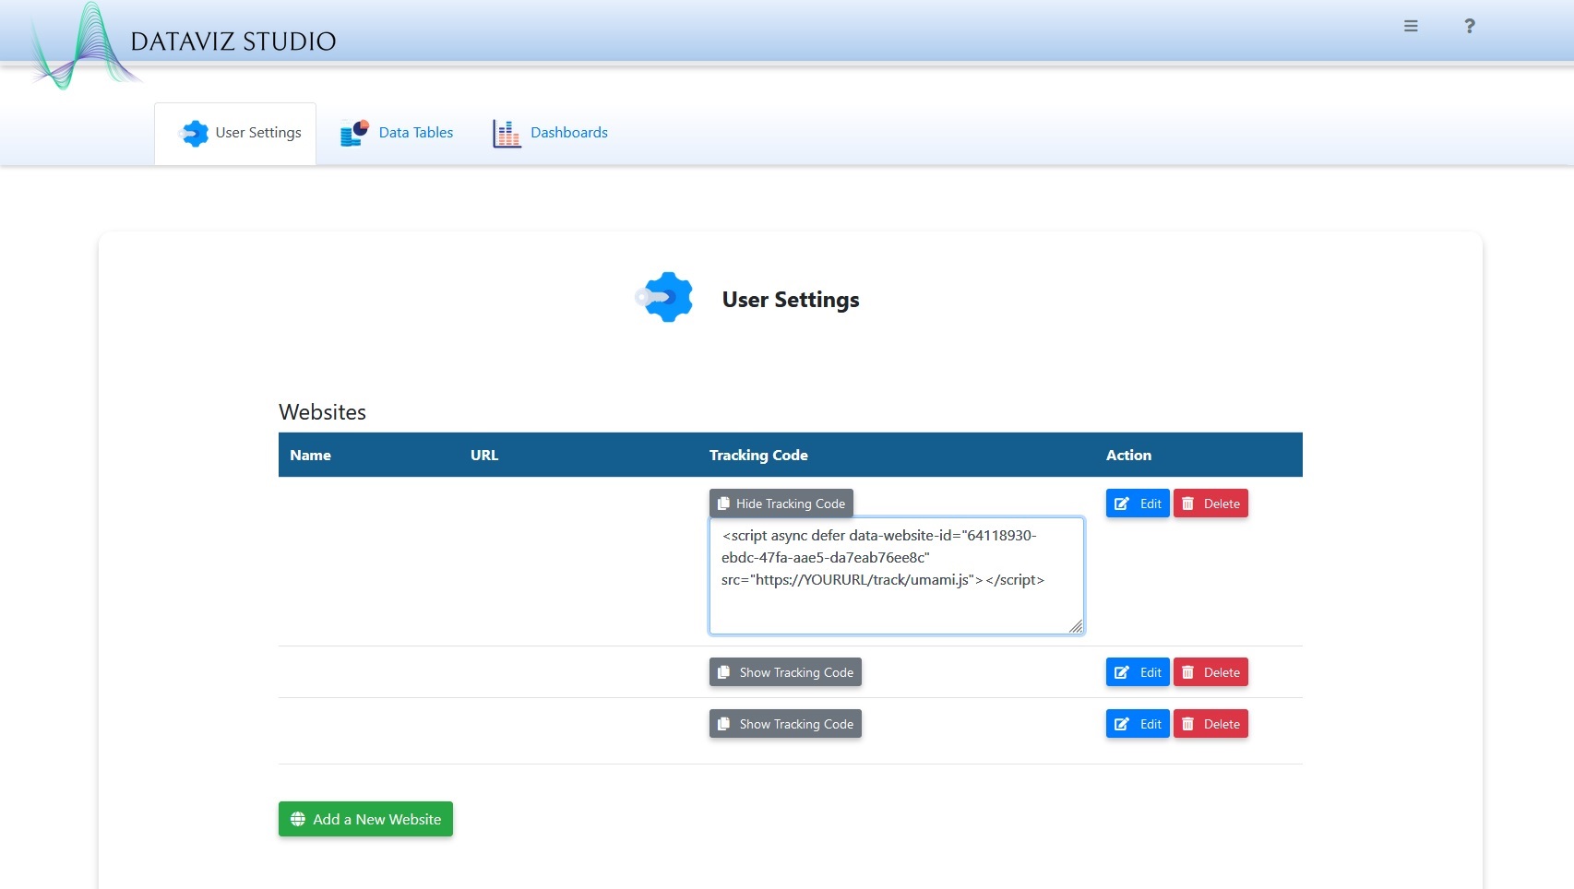The height and width of the screenshot is (889, 1574).
Task: Select the User Settings tab
Action: point(235,134)
